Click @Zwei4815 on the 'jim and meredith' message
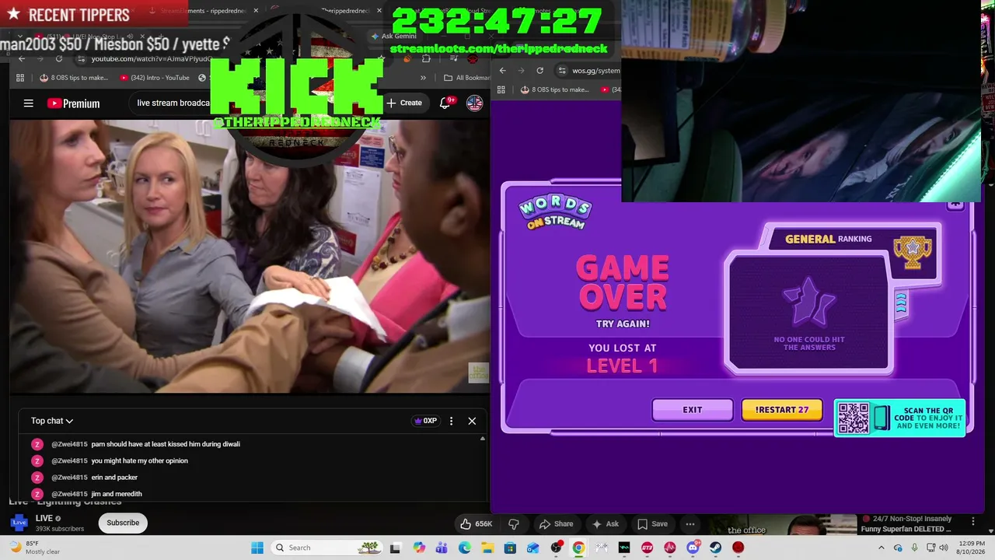 point(69,494)
